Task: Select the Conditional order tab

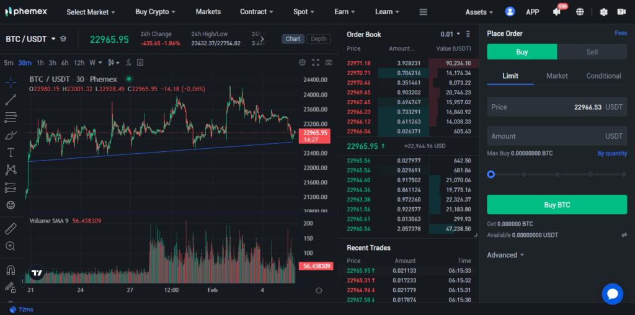Action: tap(603, 76)
